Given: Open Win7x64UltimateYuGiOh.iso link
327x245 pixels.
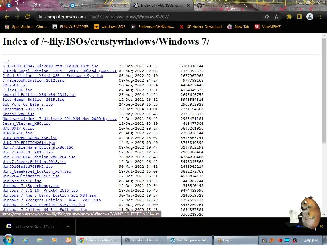Looking at the screenshot, I should pos(31,176).
